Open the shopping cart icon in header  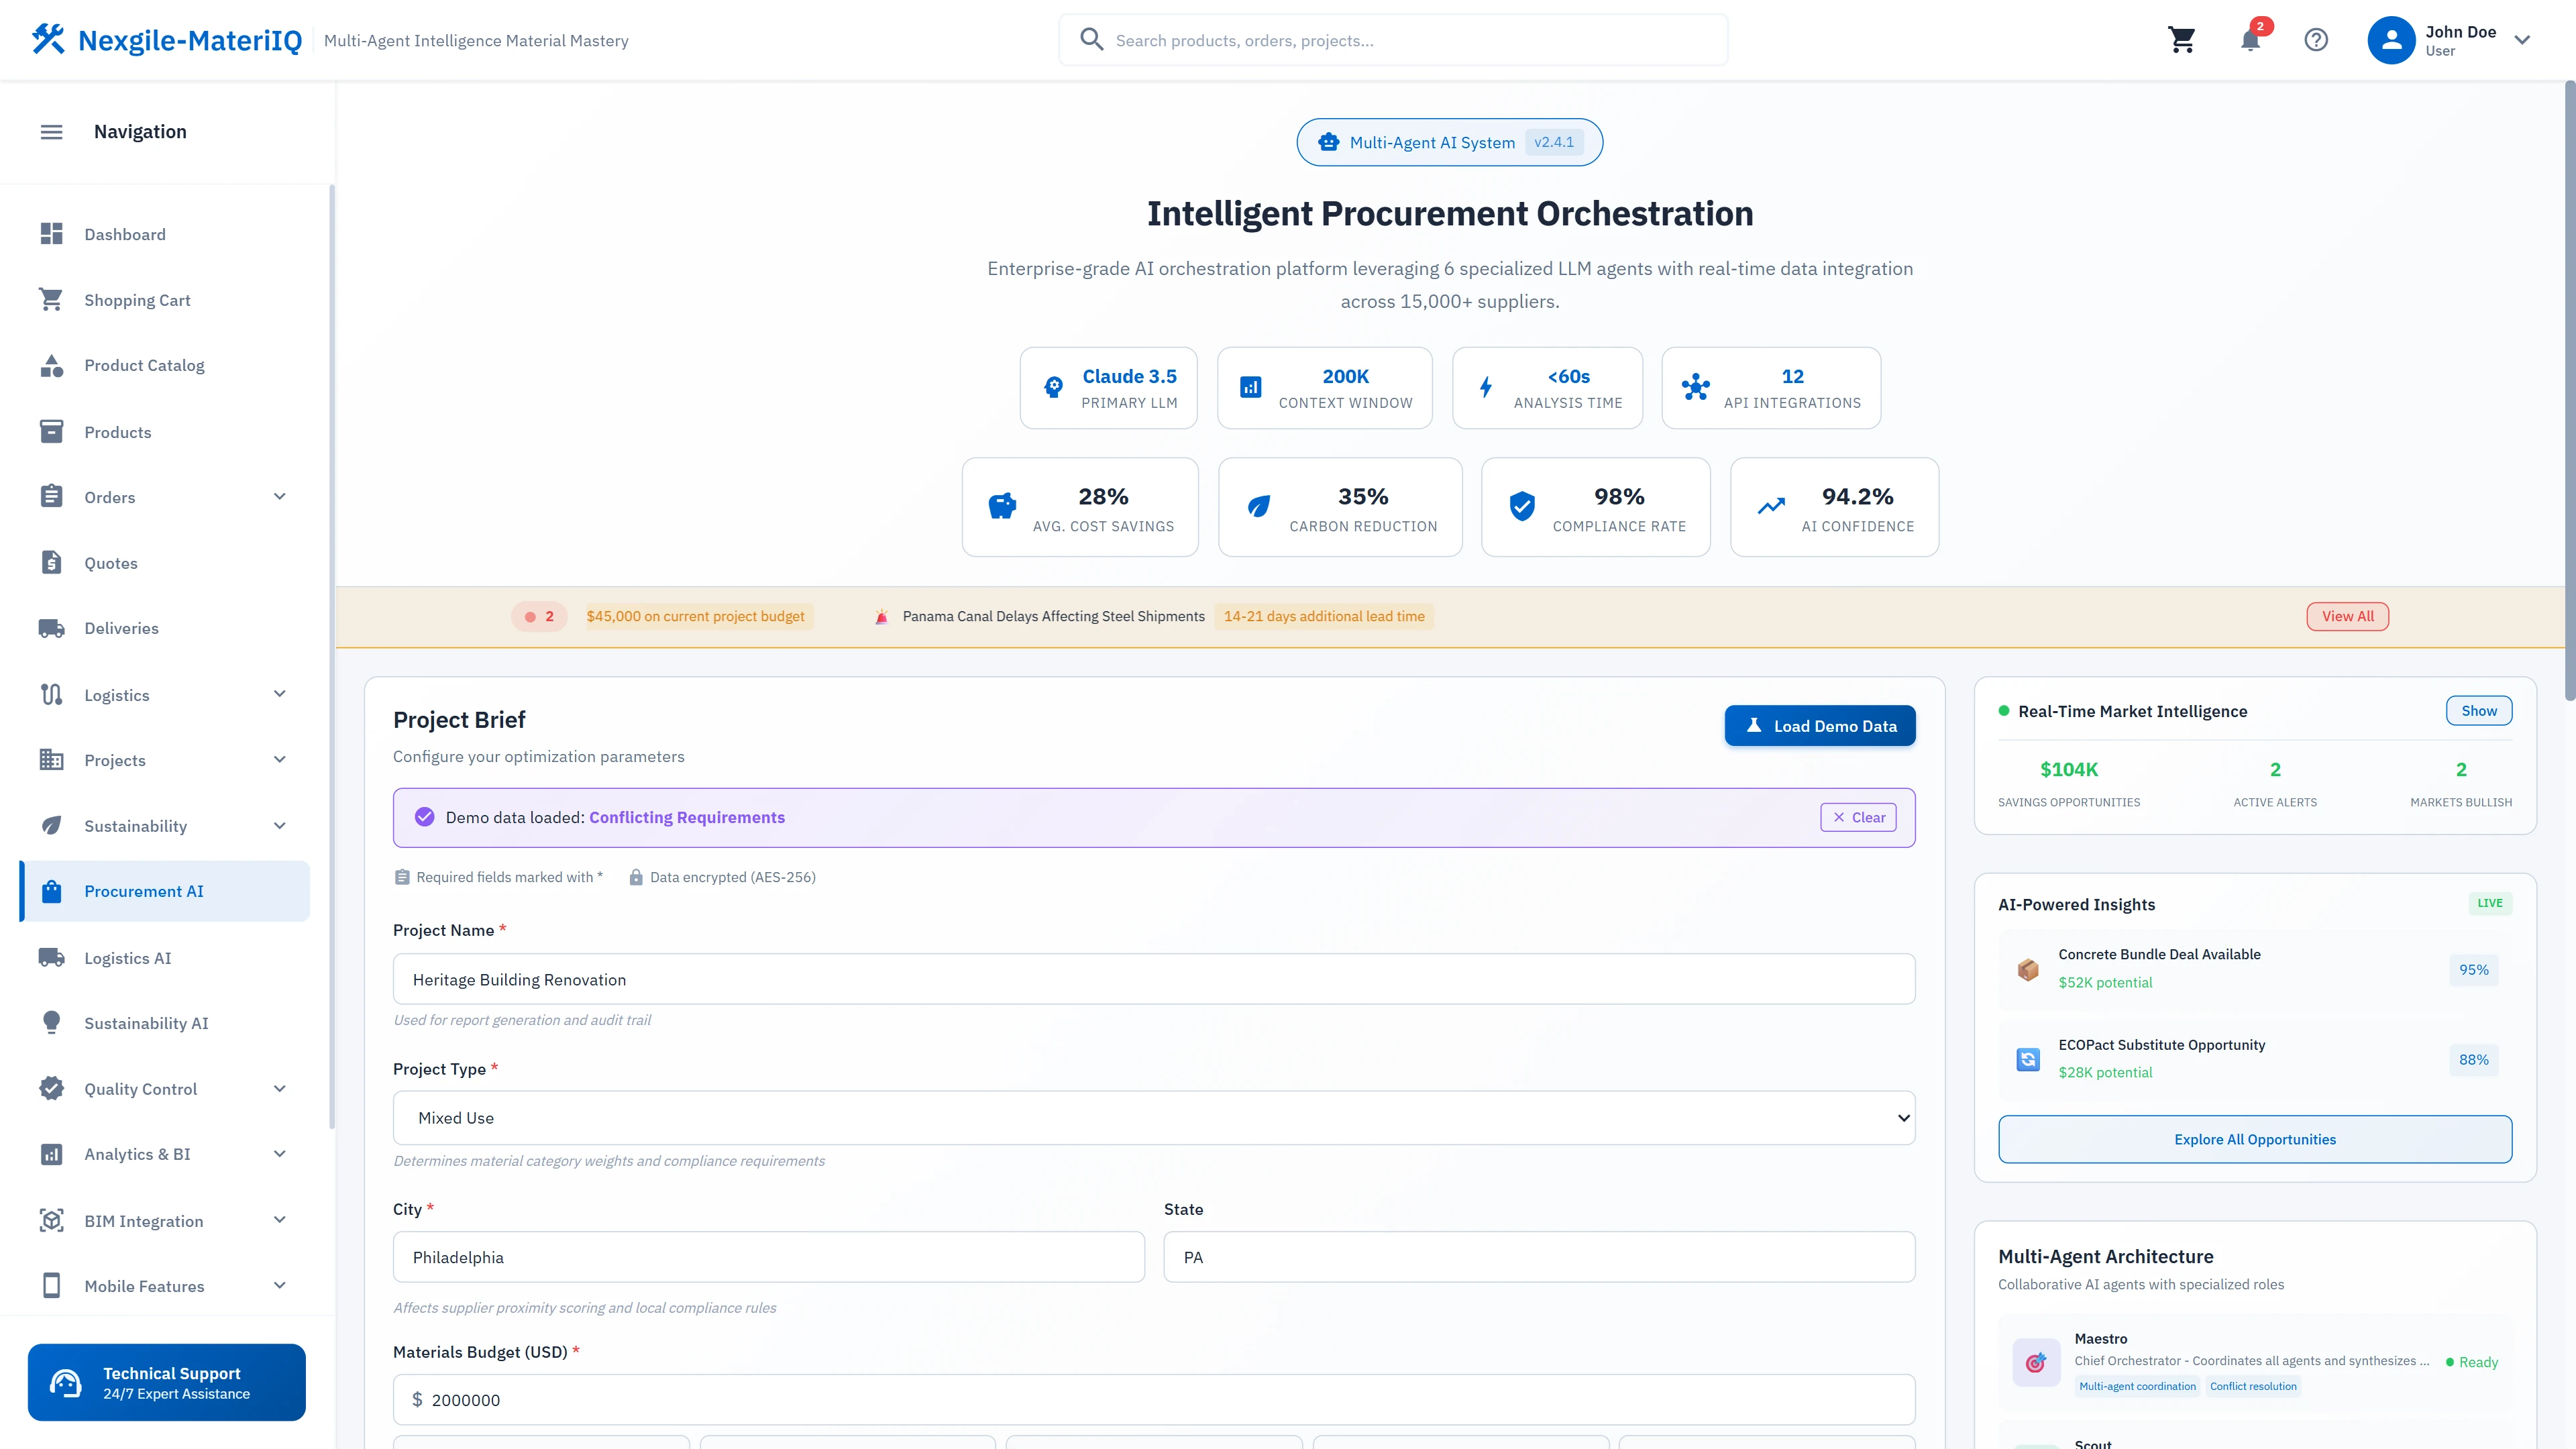coord(2181,40)
